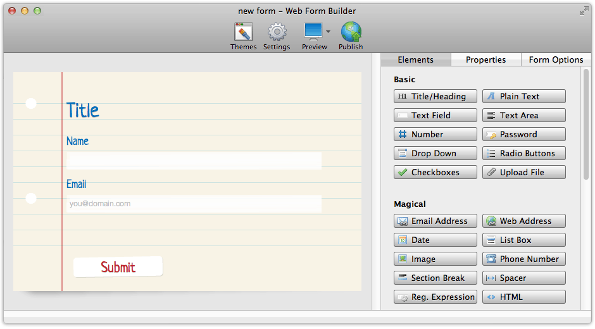Add an Image element
This screenshot has height=329, width=595.
tap(435, 259)
